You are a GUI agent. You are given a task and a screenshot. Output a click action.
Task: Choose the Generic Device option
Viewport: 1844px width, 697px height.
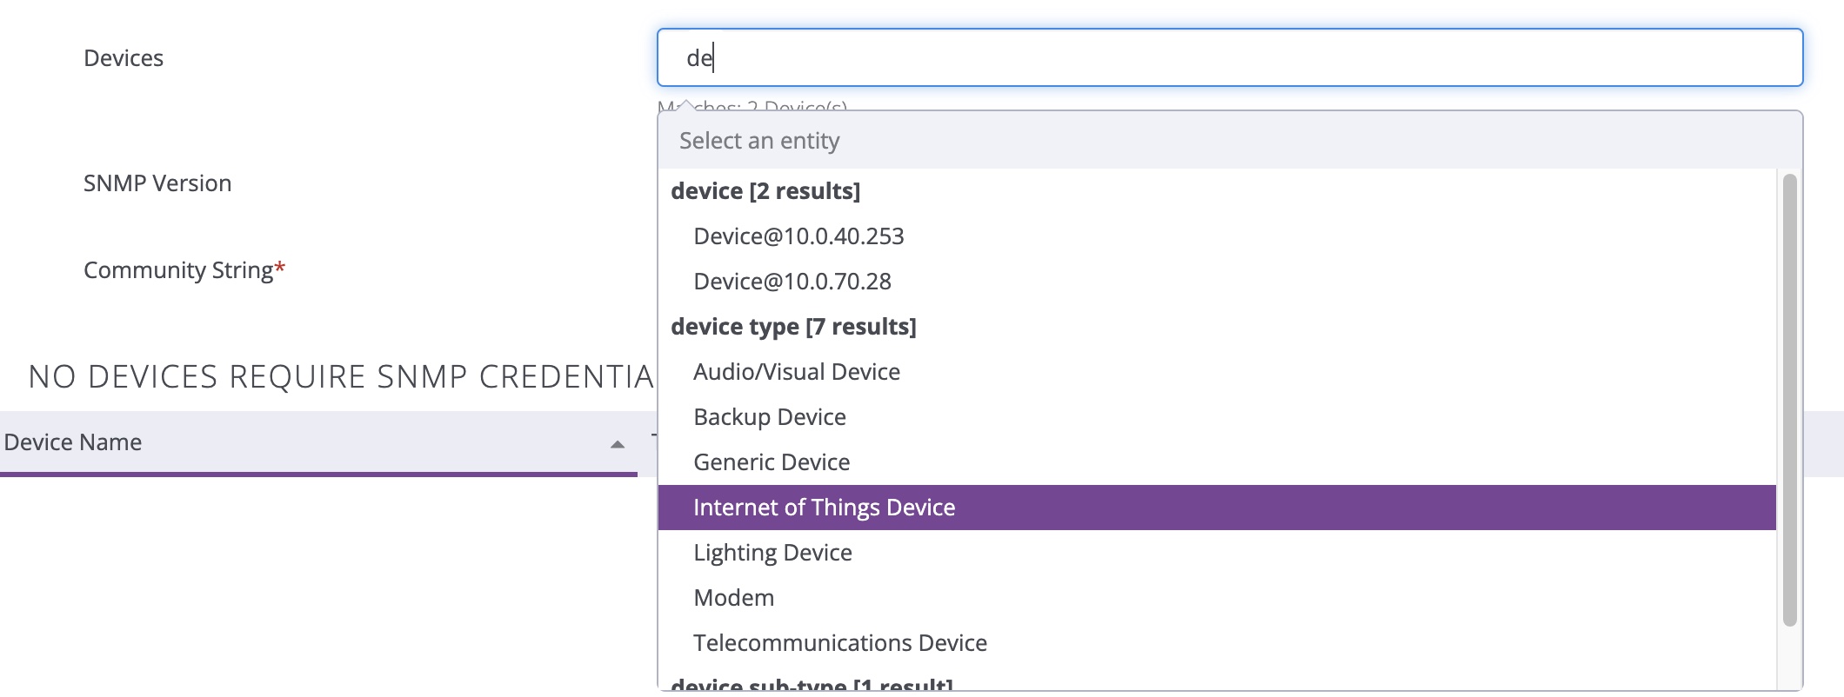click(771, 462)
